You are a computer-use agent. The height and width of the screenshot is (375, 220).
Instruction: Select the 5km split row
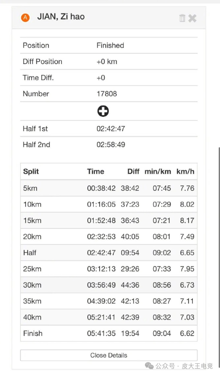point(109,188)
